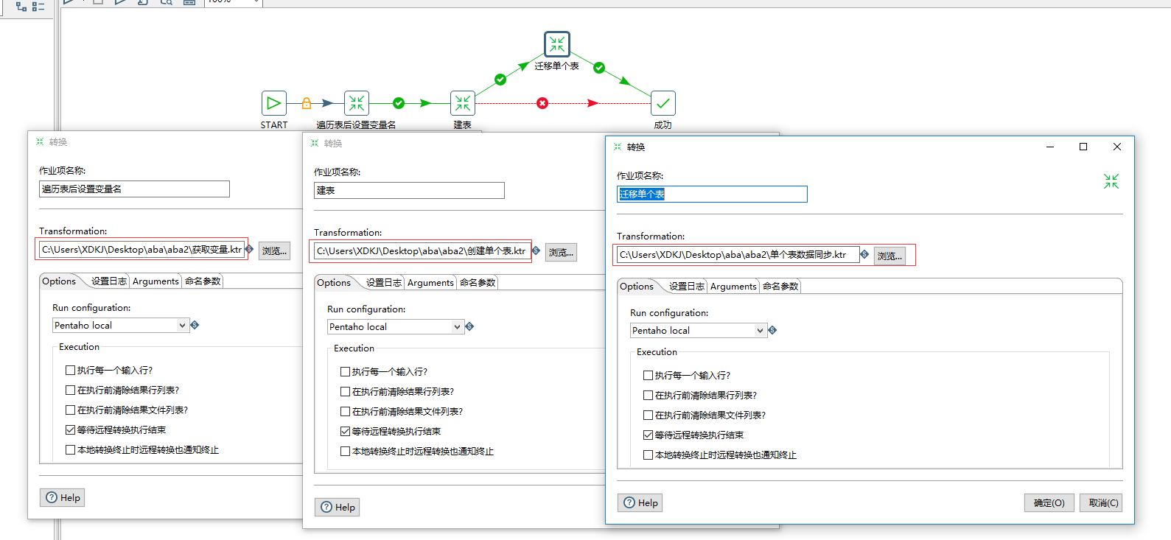
Task: Click the red X failure hop icon
Action: click(542, 103)
